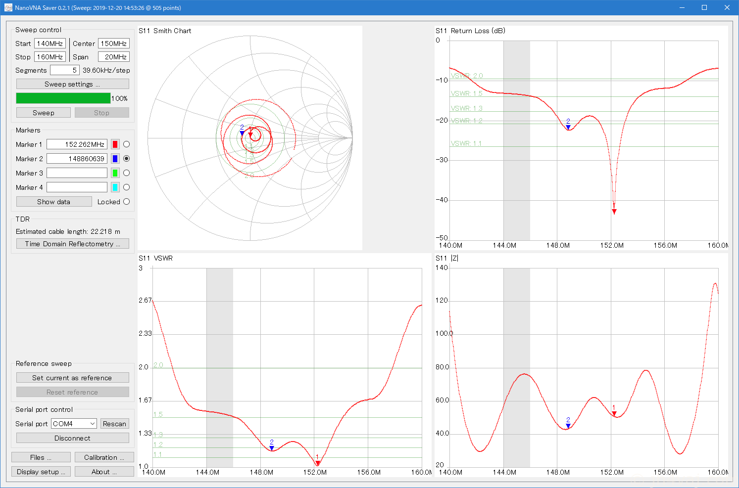Click the S11 VSWR chart title
The height and width of the screenshot is (488, 739).
[x=155, y=258]
